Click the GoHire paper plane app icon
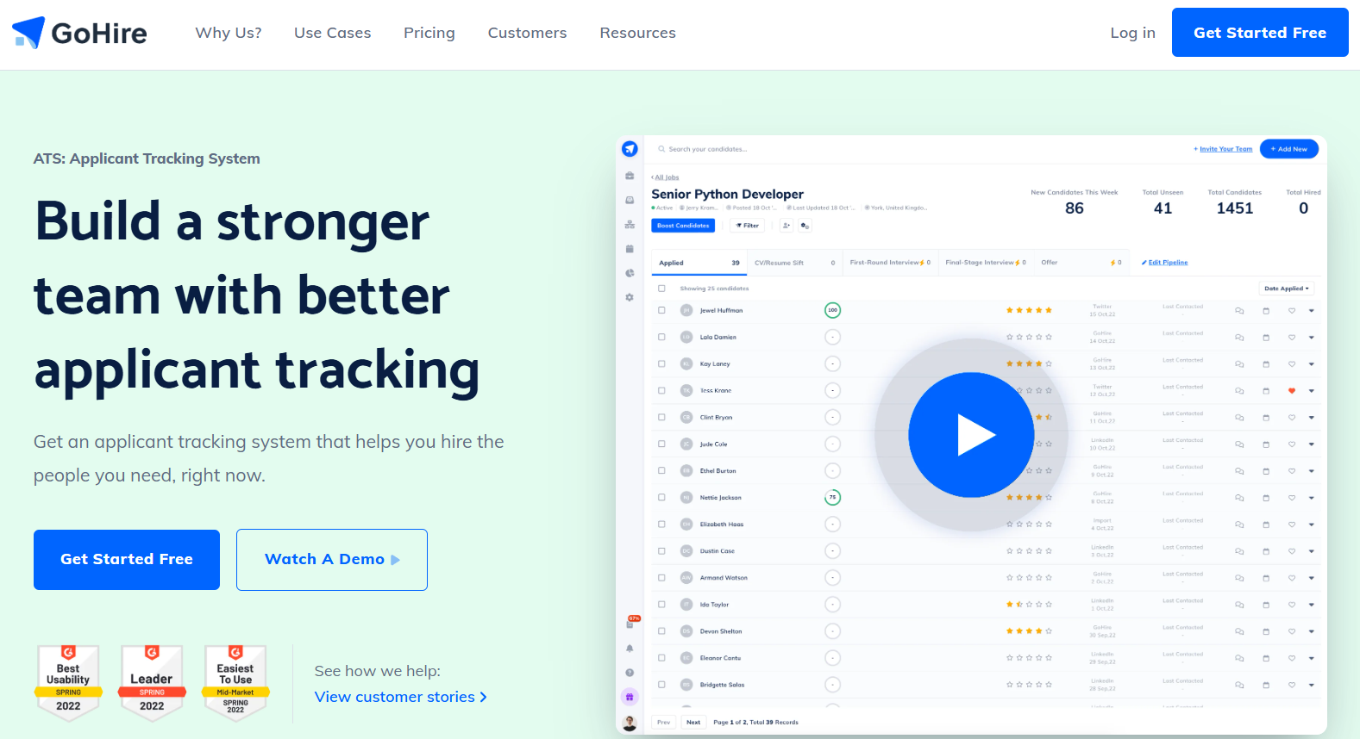Screen dimensions: 1360x739 point(630,149)
